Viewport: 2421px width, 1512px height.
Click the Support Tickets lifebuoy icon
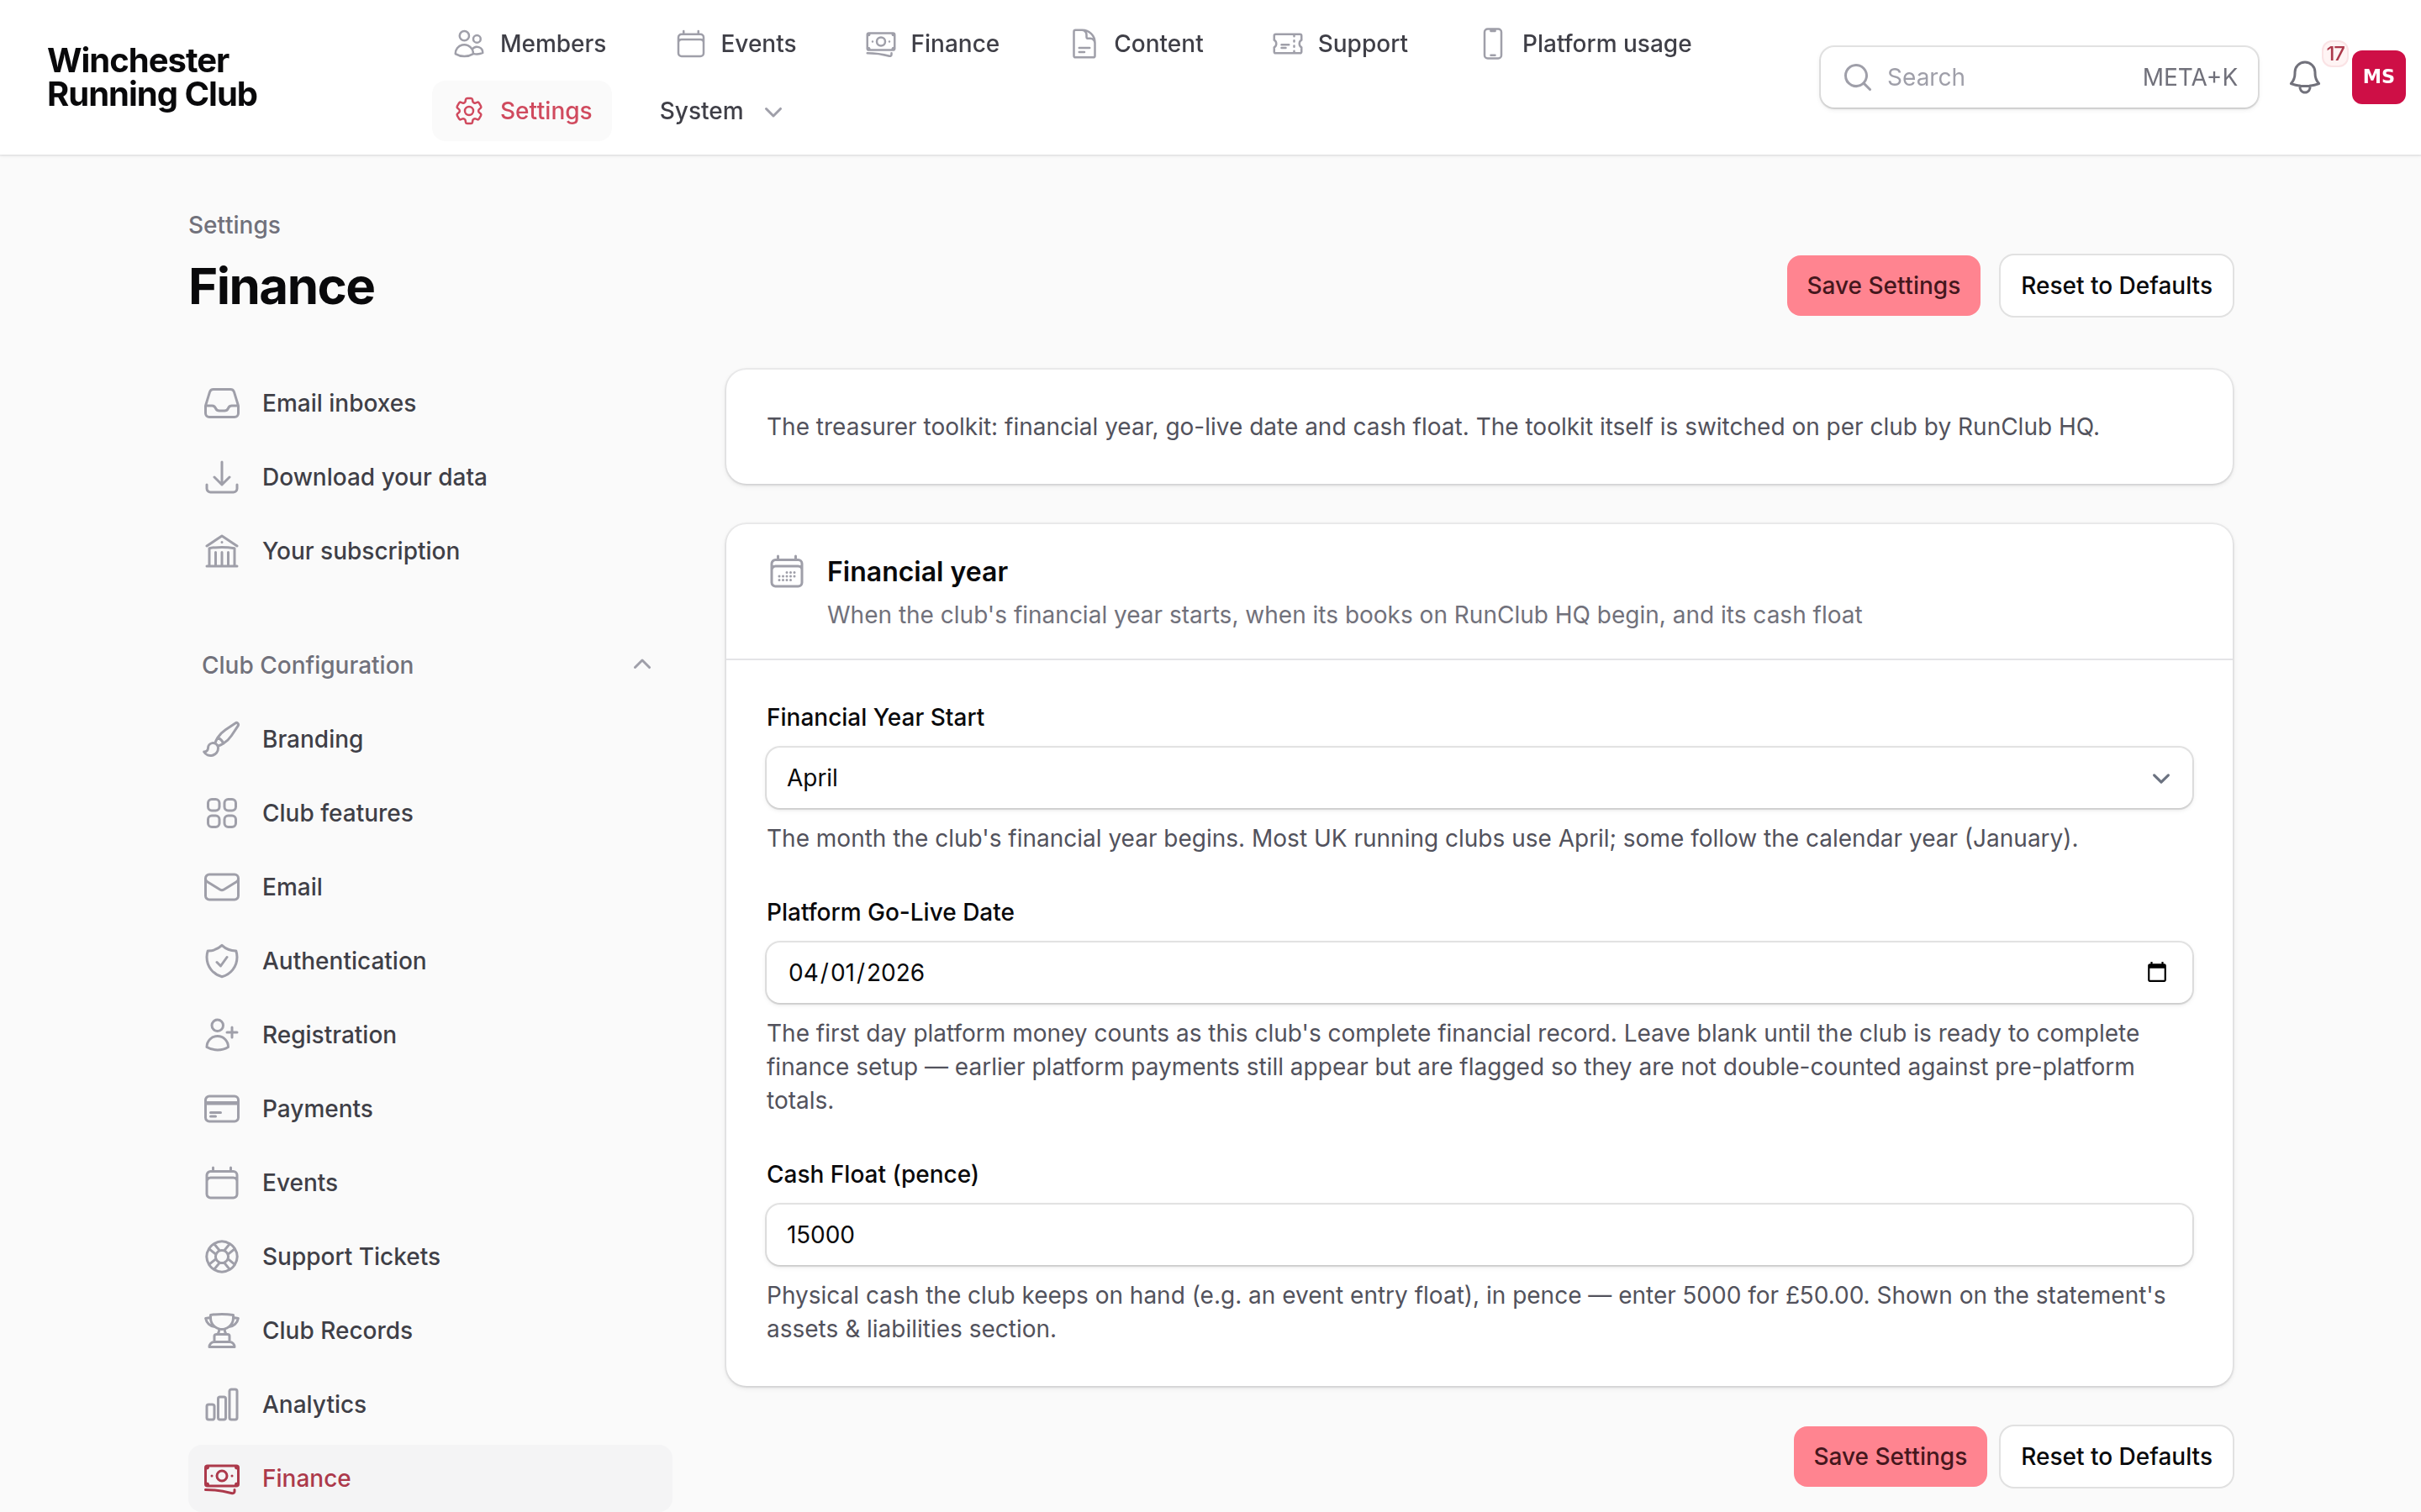tap(221, 1257)
